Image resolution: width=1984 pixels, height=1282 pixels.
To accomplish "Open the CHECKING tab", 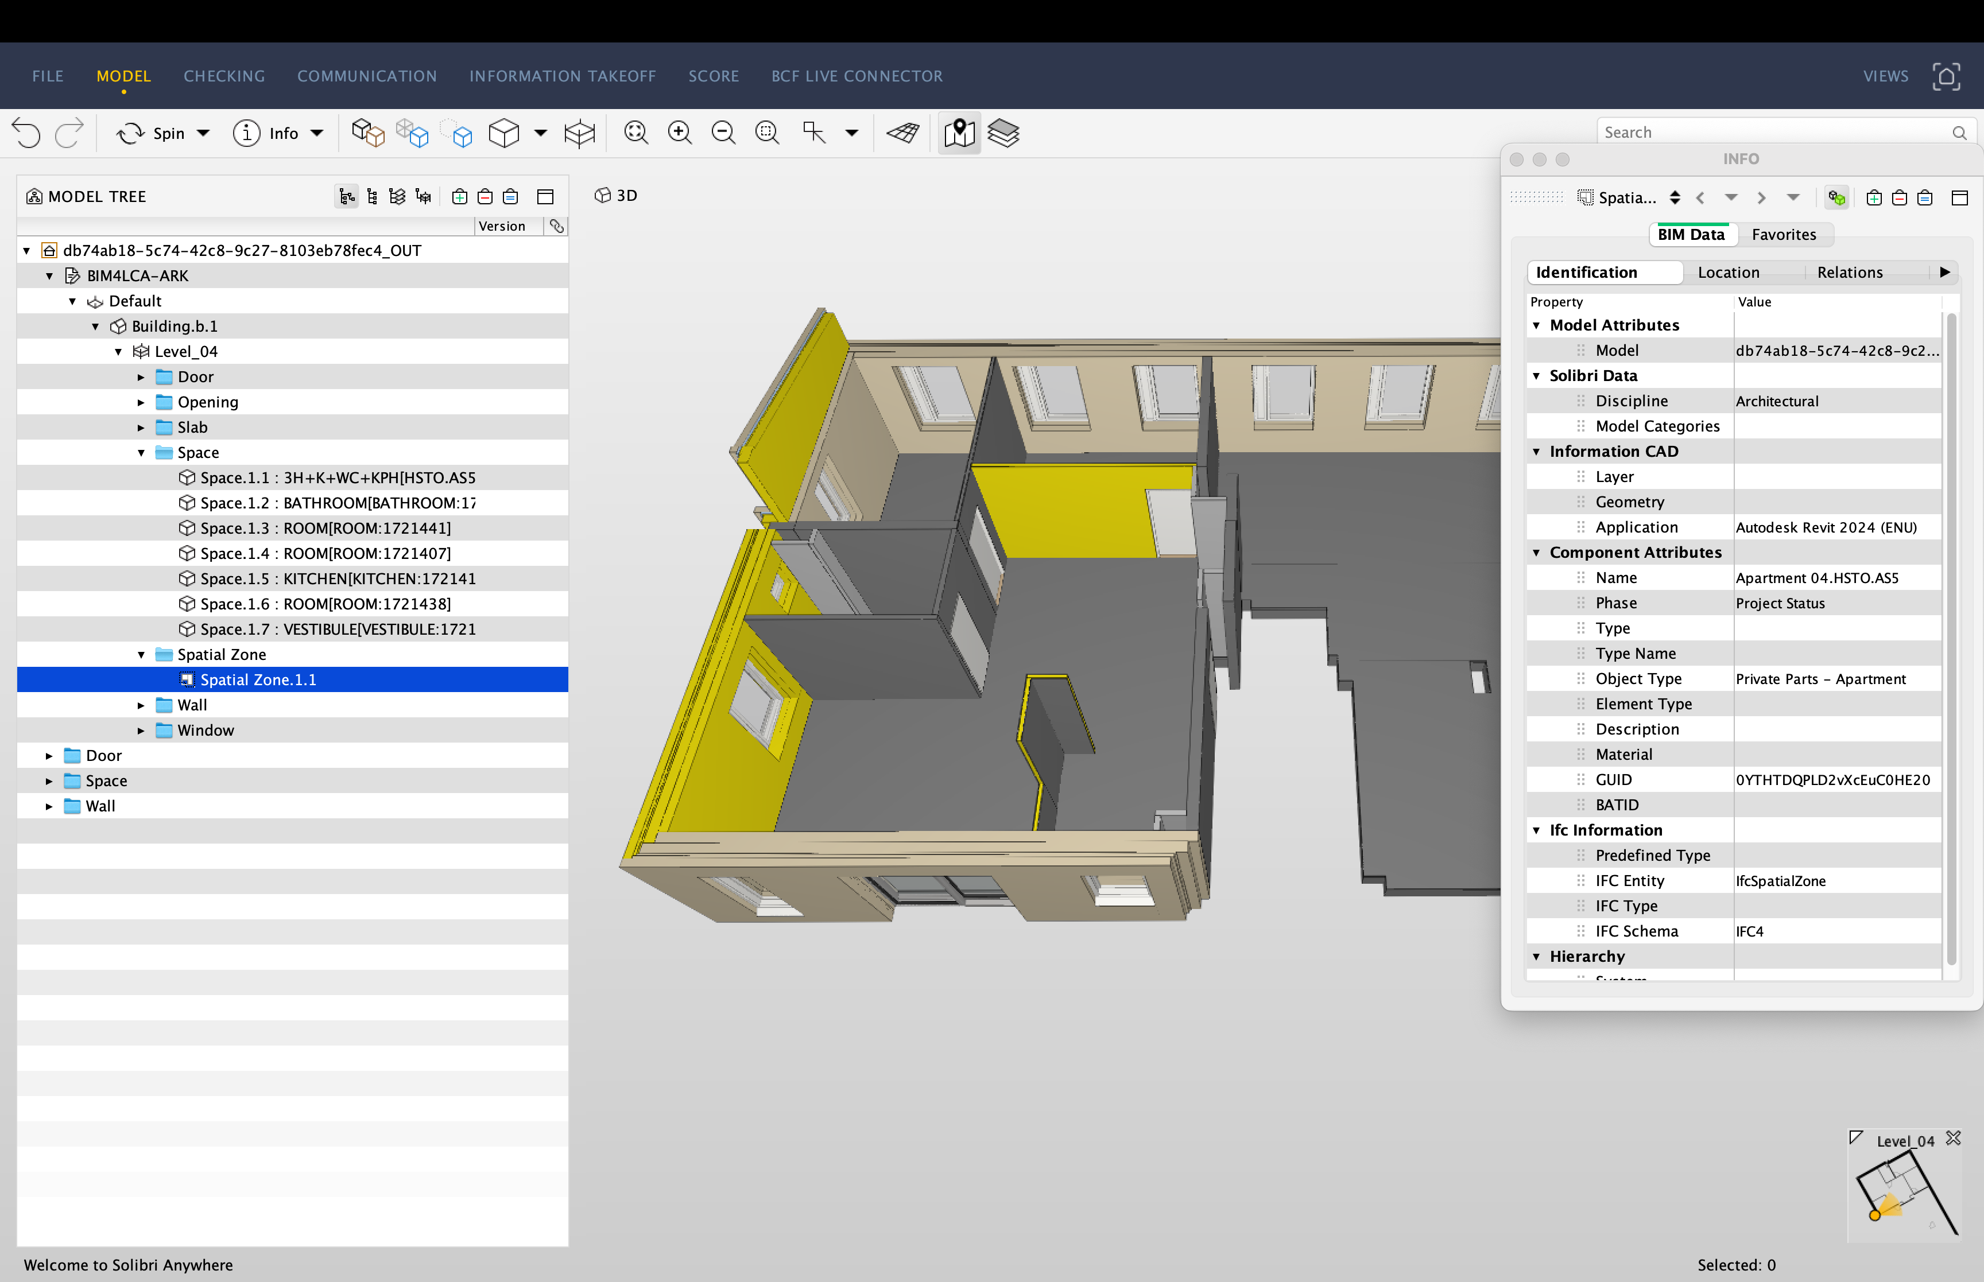I will click(225, 76).
